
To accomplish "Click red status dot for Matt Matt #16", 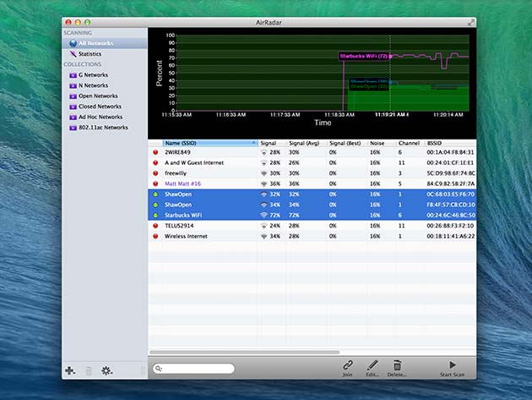I will coord(155,184).
